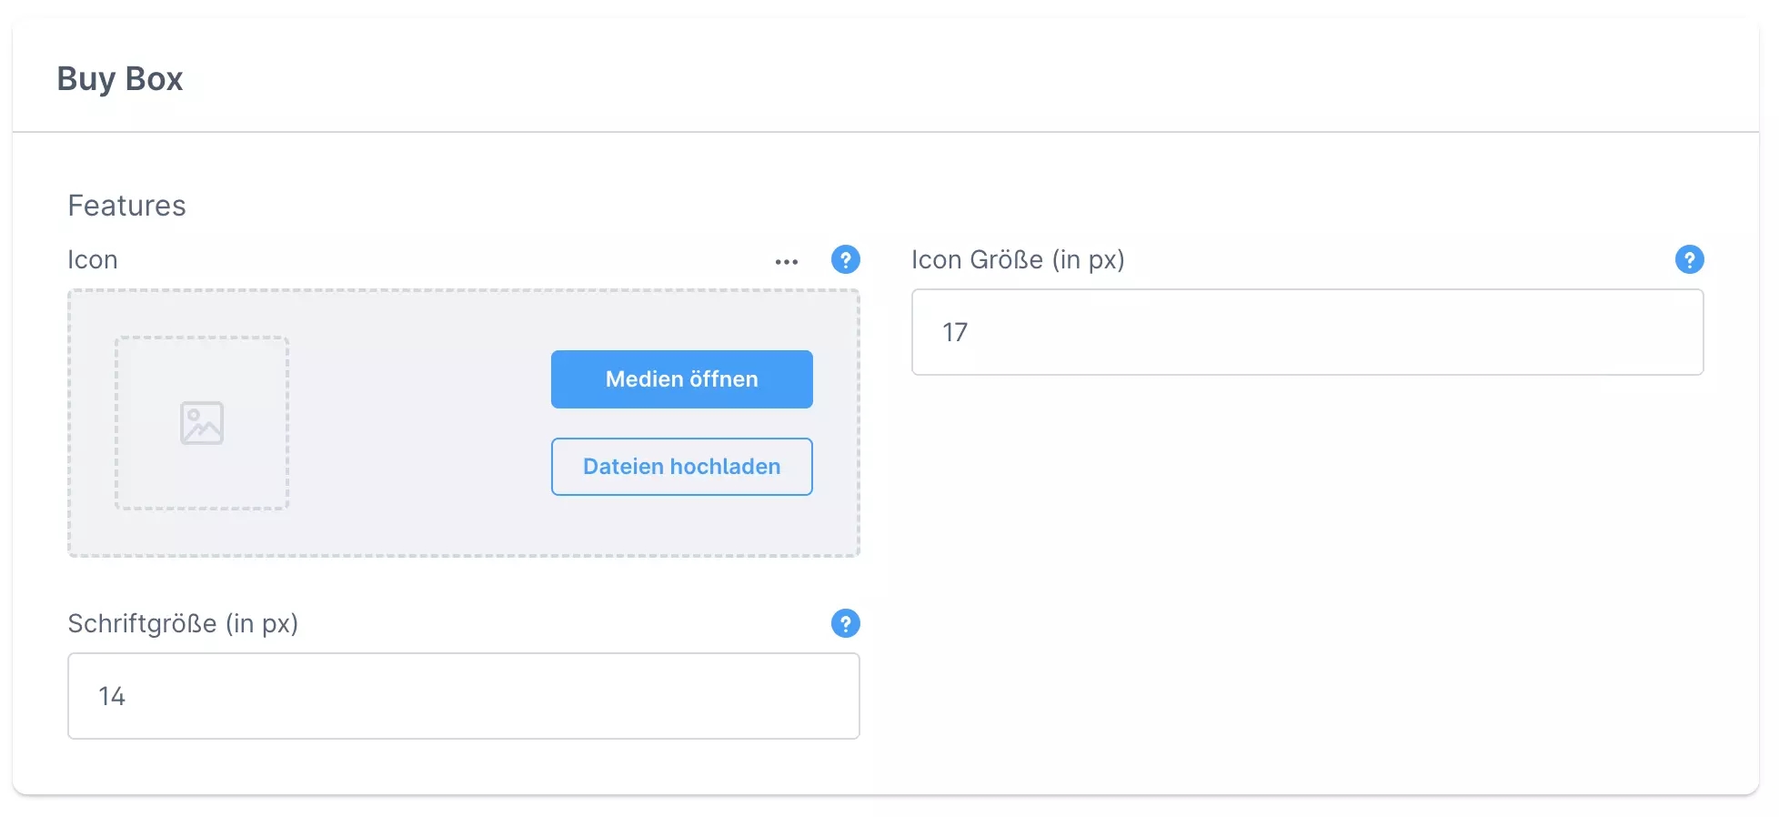The image size is (1779, 817).
Task: Click the value 14 in font size field
Action: click(112, 697)
